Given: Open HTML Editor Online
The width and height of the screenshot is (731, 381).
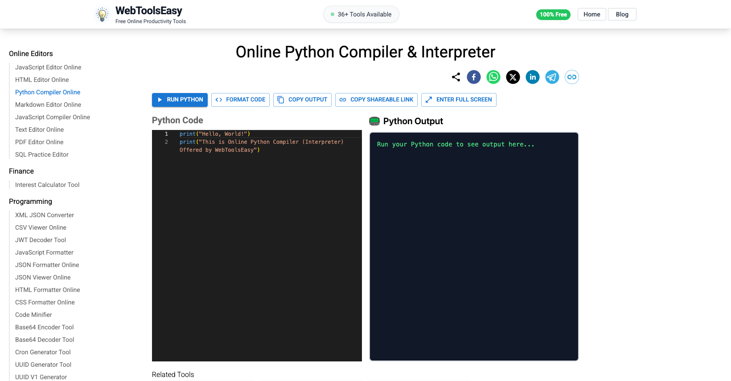Looking at the screenshot, I should pyautogui.click(x=42, y=80).
